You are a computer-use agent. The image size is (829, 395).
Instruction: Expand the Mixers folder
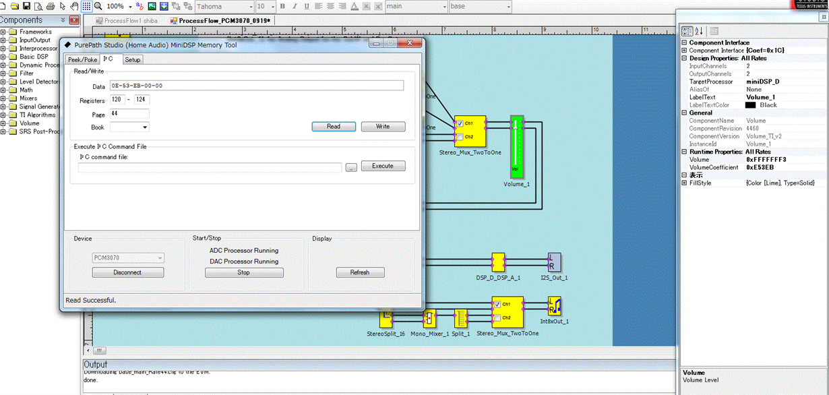point(3,98)
